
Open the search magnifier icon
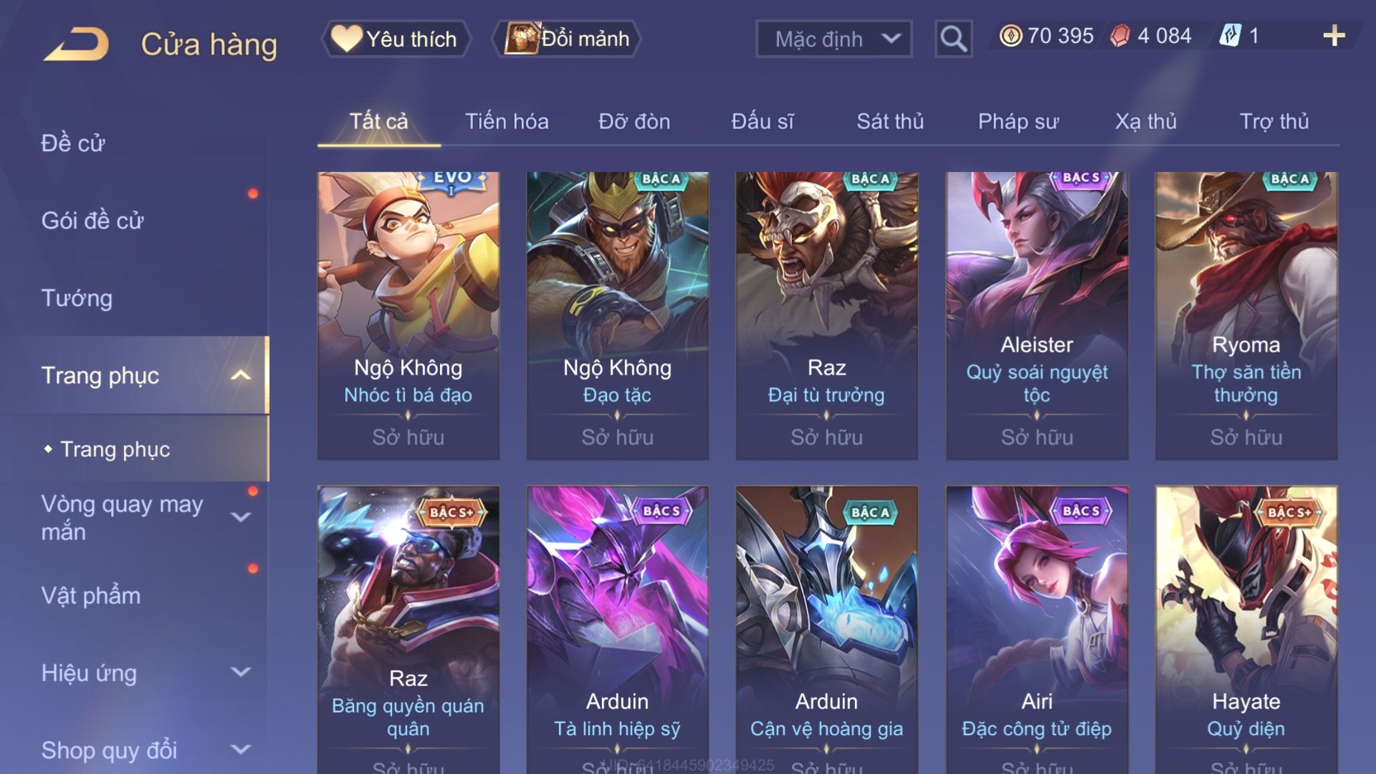[953, 39]
